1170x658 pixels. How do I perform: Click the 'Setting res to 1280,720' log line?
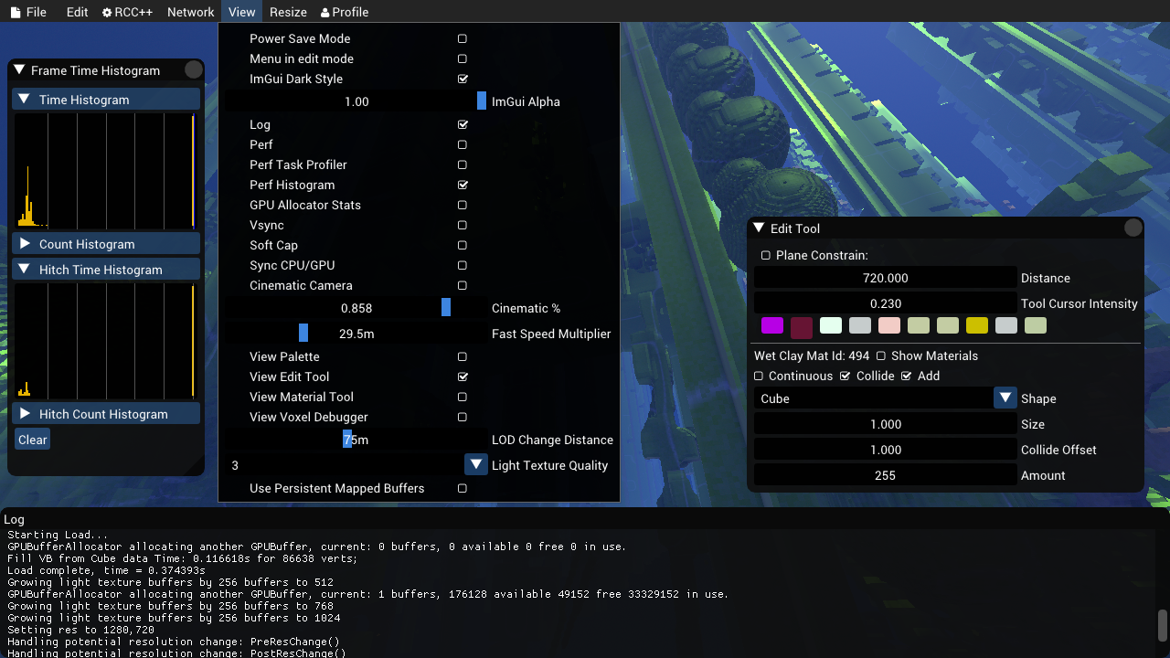pyautogui.click(x=80, y=630)
